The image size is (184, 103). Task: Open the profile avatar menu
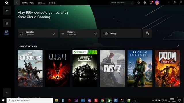tap(157, 3)
